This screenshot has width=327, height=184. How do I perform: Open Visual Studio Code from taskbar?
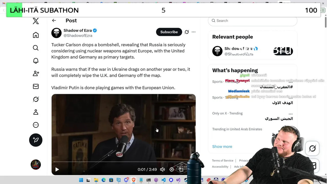pyautogui.click(x=163, y=180)
